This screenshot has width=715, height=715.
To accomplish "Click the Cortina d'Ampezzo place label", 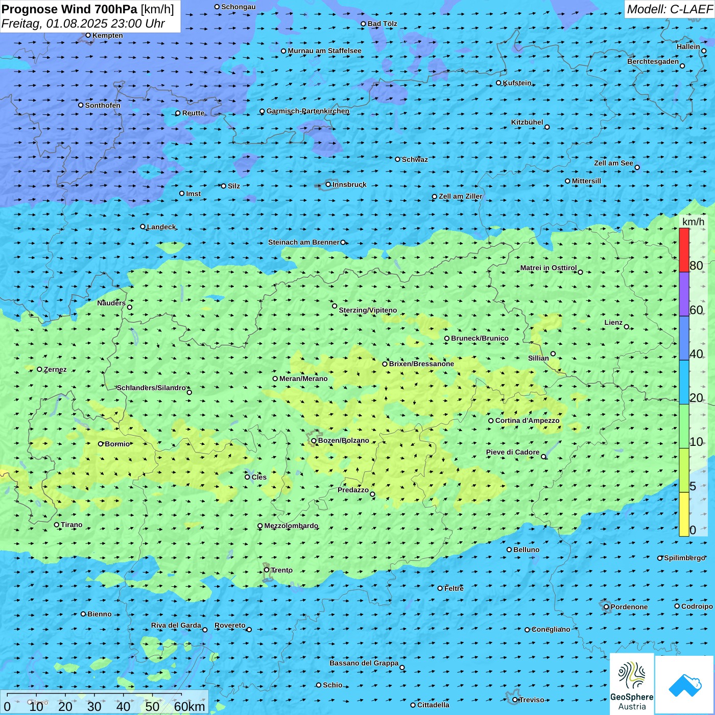I will click(x=527, y=421).
